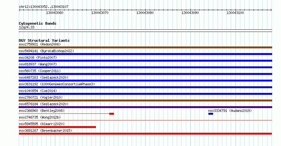Screen dimensions: 281x146
Task: Open esv34208 (Pinto2007) variant label
Action: 38,58
